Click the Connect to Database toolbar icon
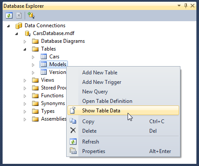 pyautogui.click(x=31, y=16)
